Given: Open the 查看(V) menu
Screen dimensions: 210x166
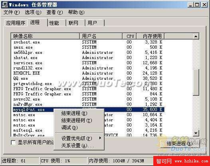Looking at the screenshot, I should pos(55,12).
